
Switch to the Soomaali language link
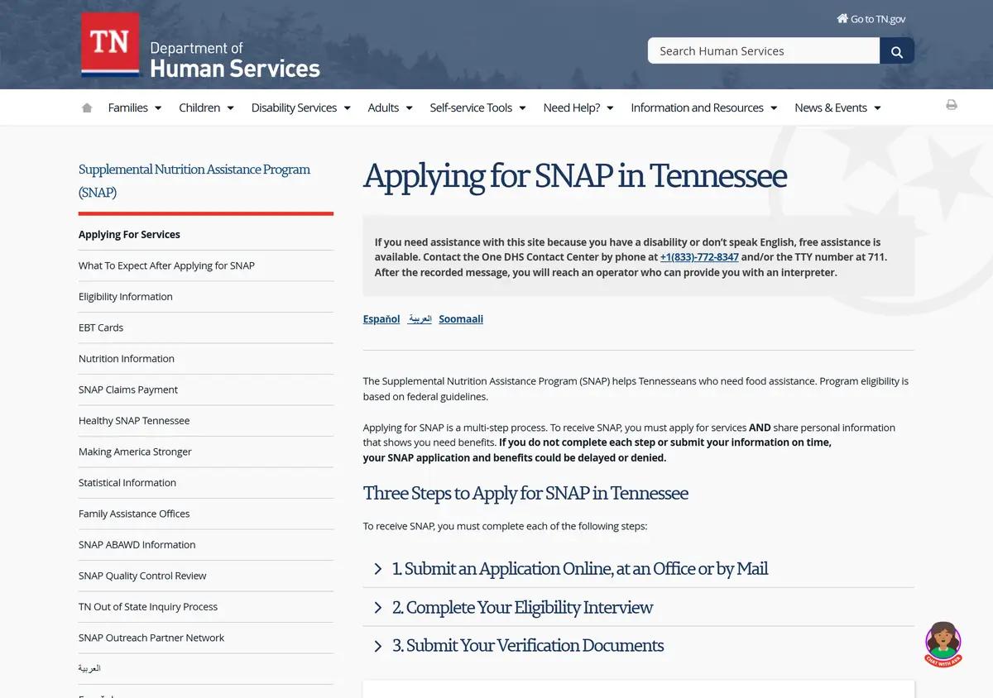pyautogui.click(x=461, y=319)
